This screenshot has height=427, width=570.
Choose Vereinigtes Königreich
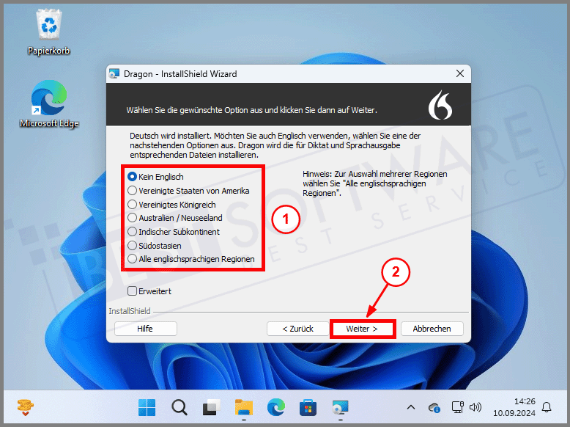coord(171,205)
